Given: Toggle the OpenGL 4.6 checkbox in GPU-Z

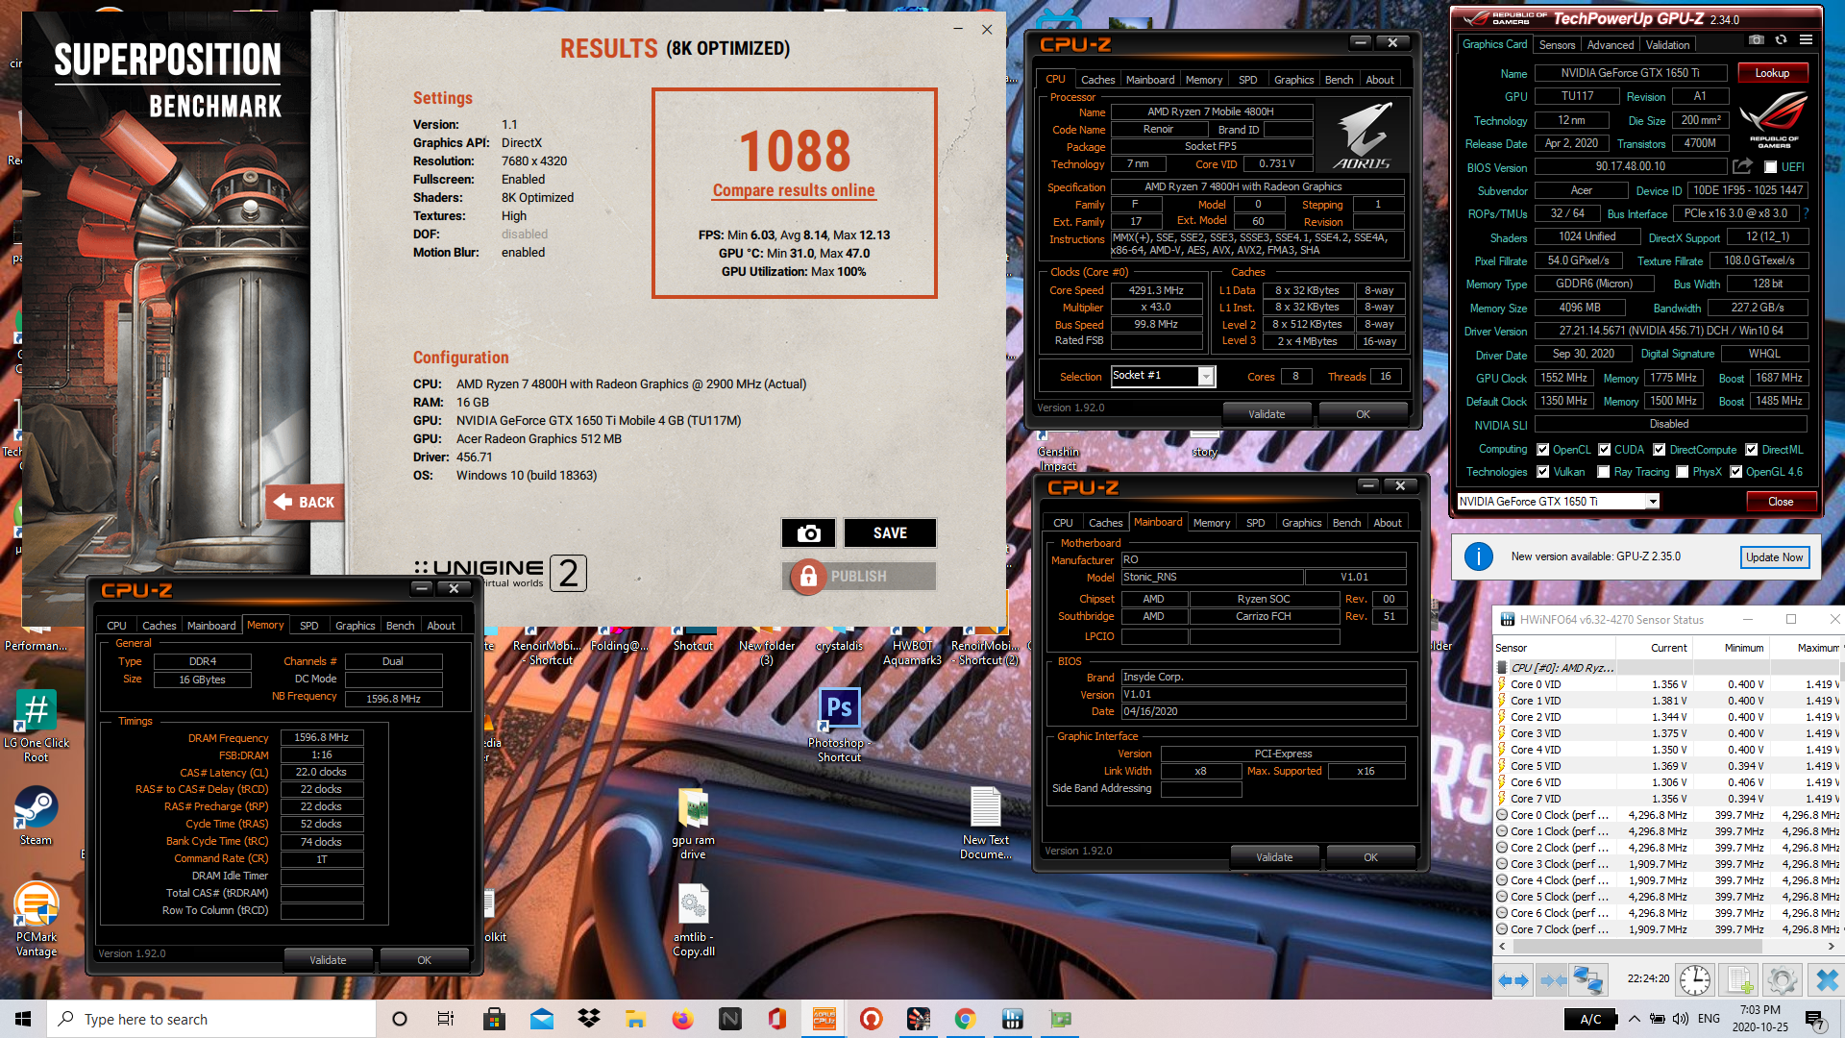Looking at the screenshot, I should click(x=1735, y=472).
